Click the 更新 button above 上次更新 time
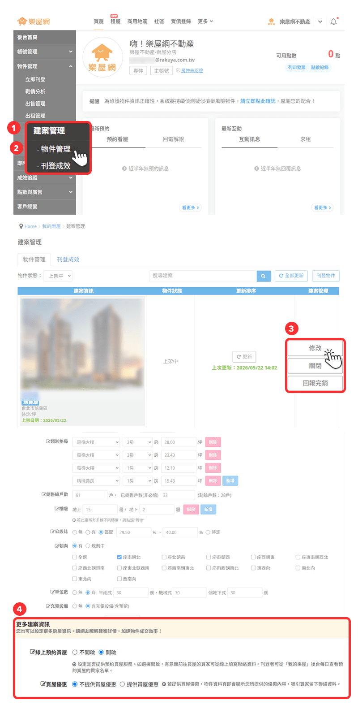The image size is (358, 709). point(244,357)
